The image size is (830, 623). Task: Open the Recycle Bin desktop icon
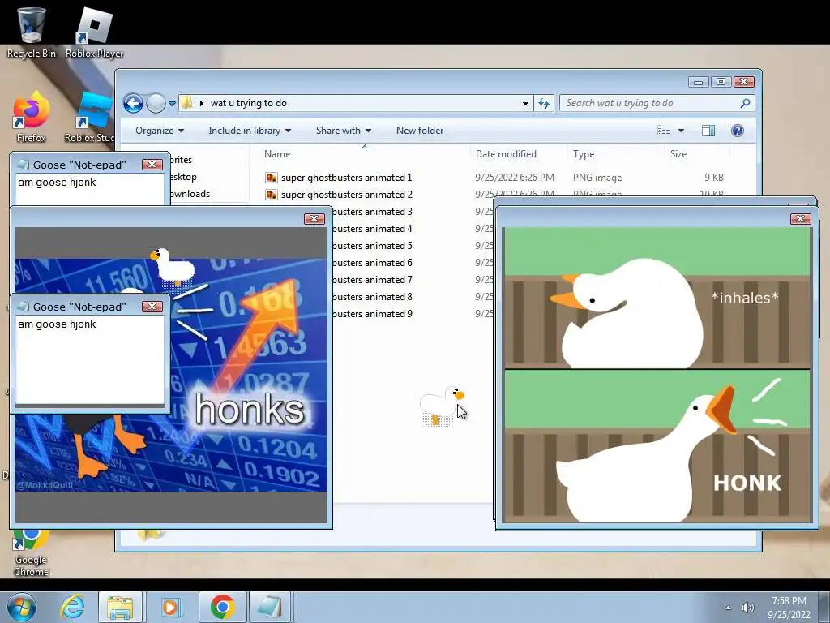32,32
